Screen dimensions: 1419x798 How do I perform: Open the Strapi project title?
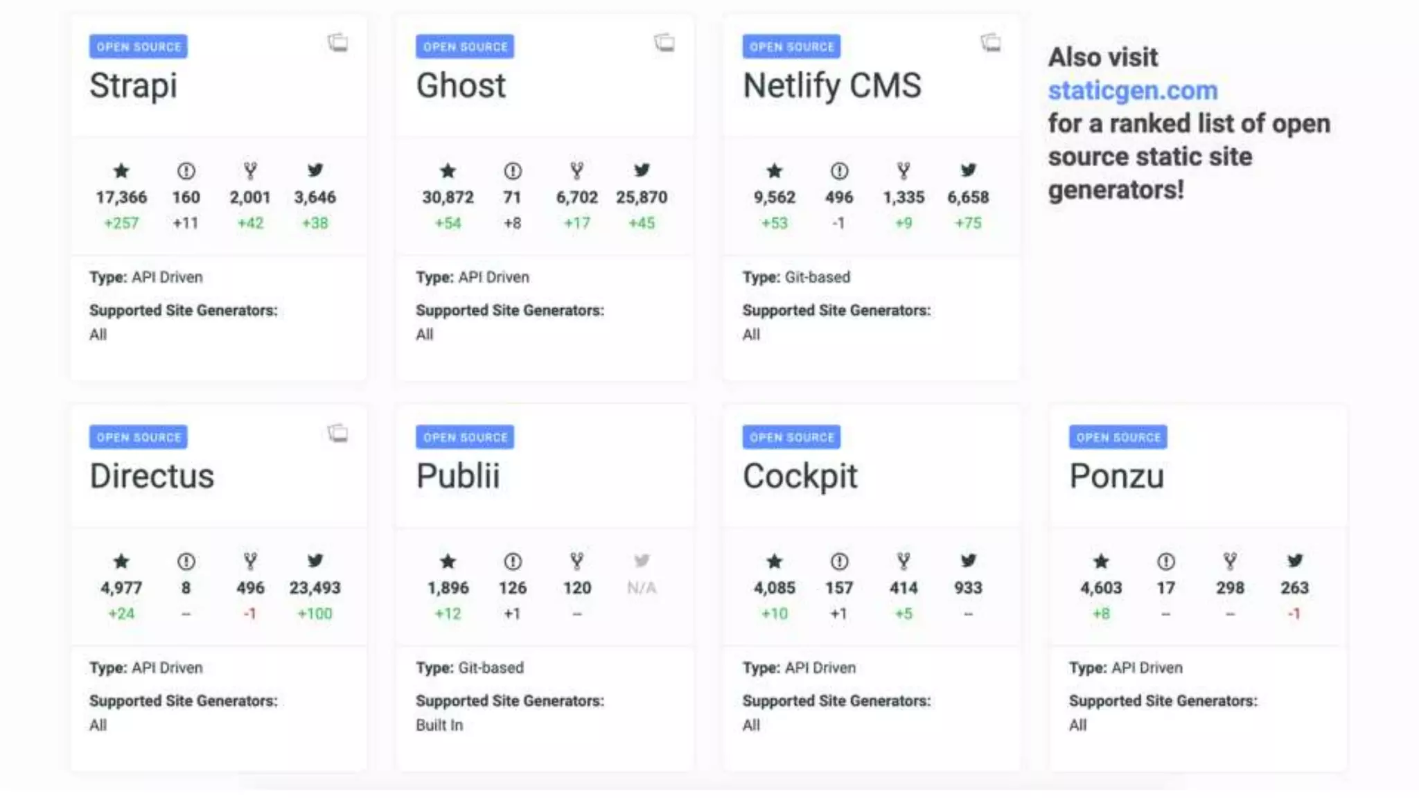(133, 86)
